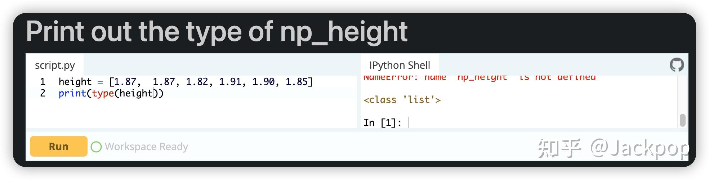
Task: Click empty editor area below line 2
Action: click(x=191, y=113)
